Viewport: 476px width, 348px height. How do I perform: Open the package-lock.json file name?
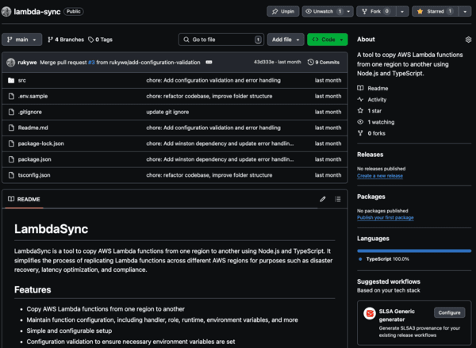[41, 143]
